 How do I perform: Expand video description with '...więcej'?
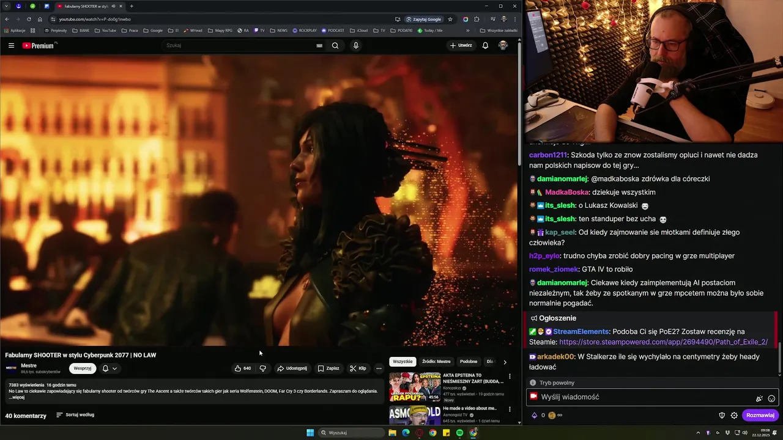pyautogui.click(x=18, y=397)
